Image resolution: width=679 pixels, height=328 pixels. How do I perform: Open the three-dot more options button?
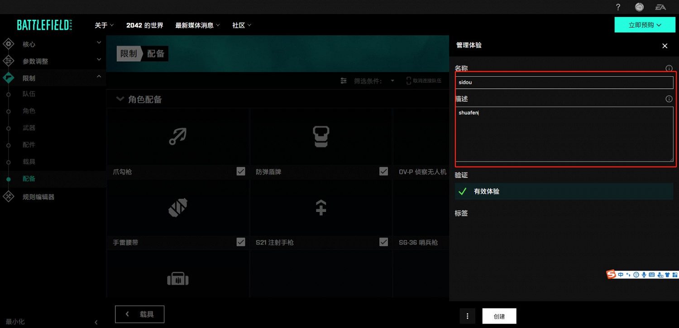pyautogui.click(x=468, y=316)
